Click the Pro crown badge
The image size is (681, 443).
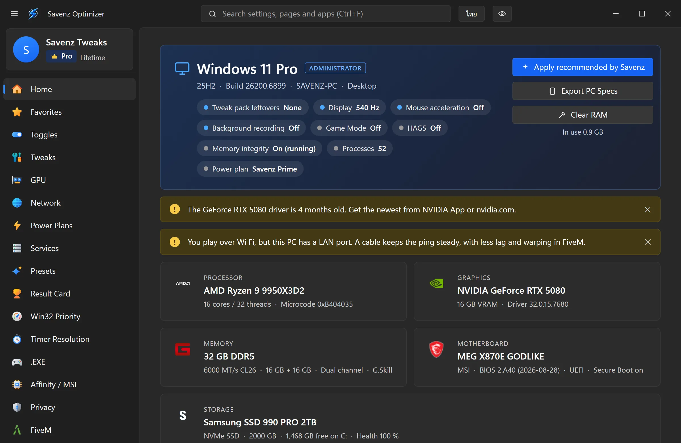coord(62,56)
